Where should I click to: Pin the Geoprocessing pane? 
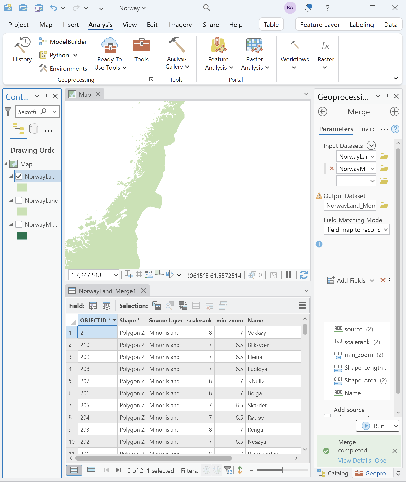click(387, 96)
